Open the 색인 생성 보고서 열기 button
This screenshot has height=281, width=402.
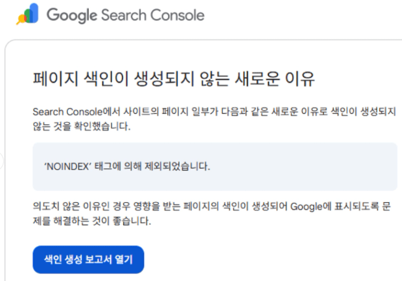click(x=88, y=260)
